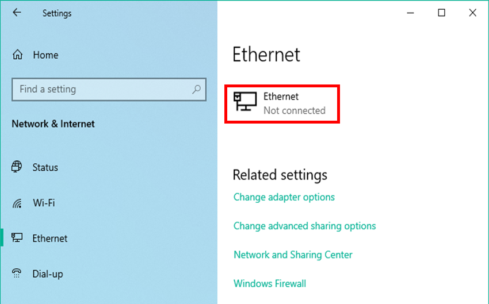489x304 pixels.
Task: Open Network and Sharing Center link
Action: (x=293, y=255)
